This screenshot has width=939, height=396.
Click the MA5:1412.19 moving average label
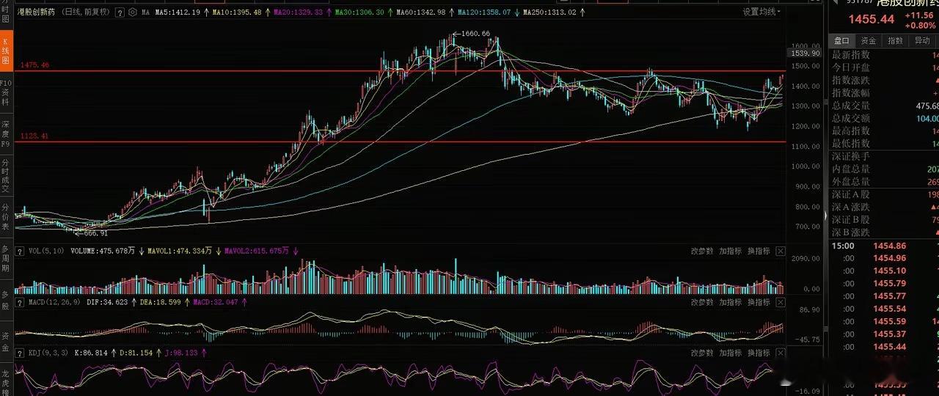click(177, 12)
